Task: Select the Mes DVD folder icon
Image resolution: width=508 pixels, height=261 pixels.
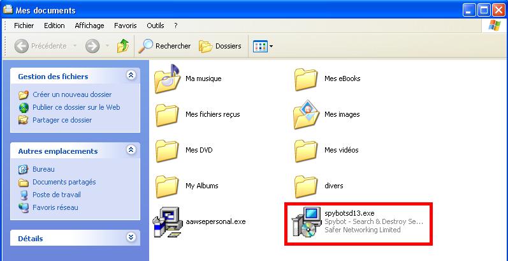Action: click(168, 151)
